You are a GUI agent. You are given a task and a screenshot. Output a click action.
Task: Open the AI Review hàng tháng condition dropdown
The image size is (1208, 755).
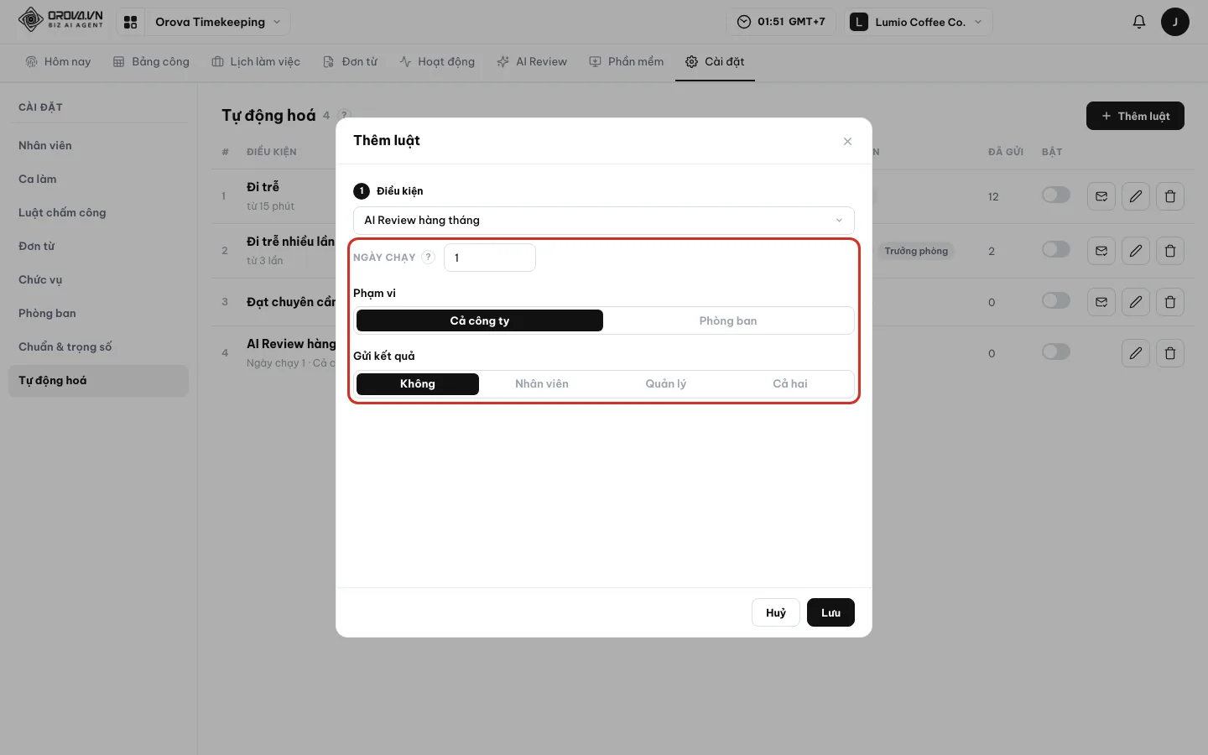[x=604, y=221]
